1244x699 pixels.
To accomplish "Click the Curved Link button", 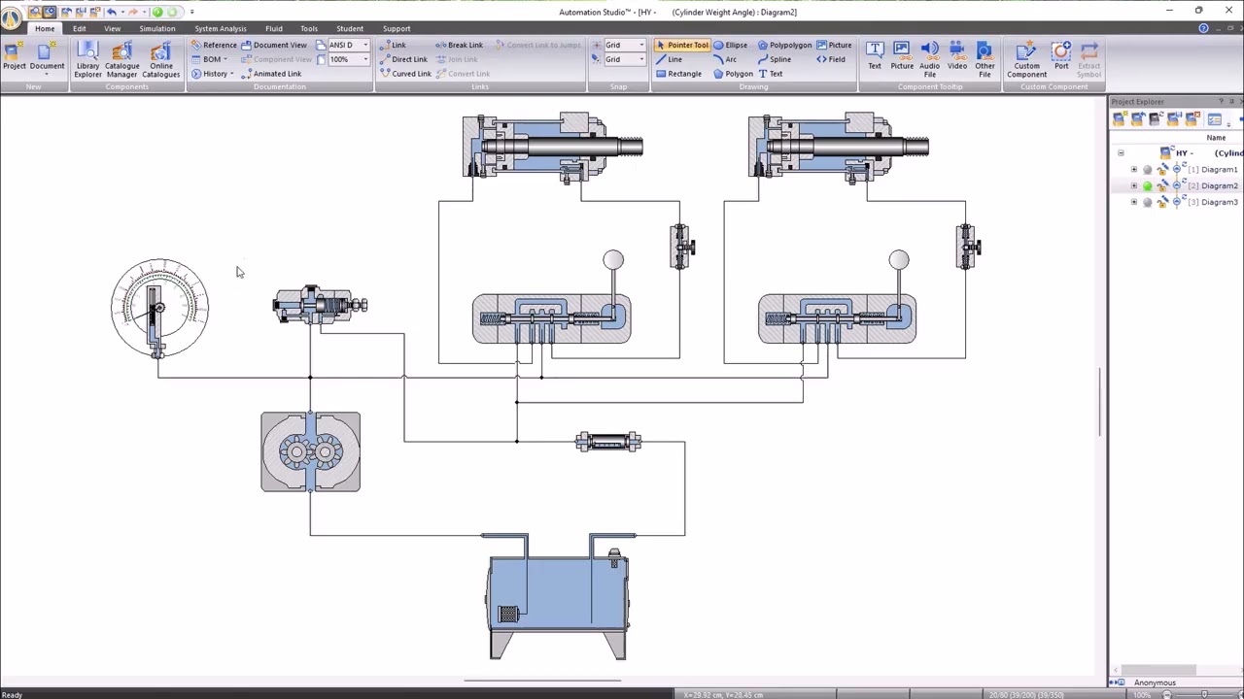I will pyautogui.click(x=405, y=74).
